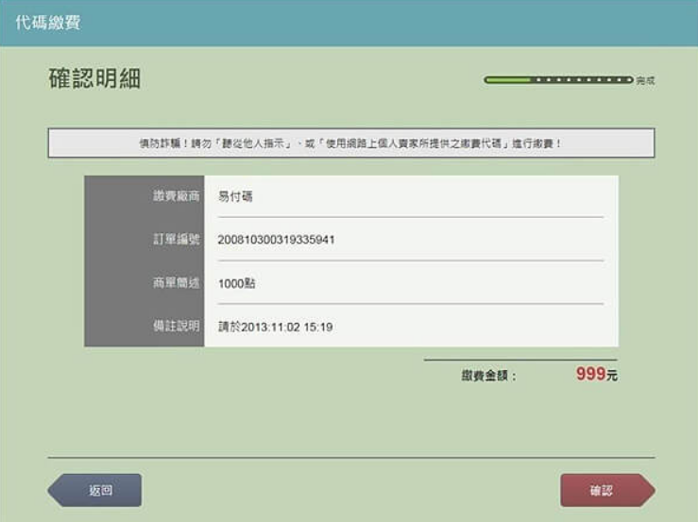
Task: Click the 商單簡述 row label
Action: [x=176, y=283]
